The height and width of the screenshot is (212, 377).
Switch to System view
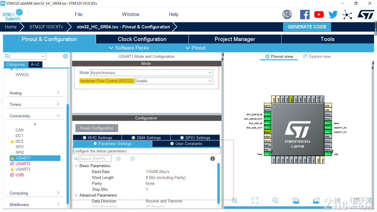pyautogui.click(x=317, y=56)
